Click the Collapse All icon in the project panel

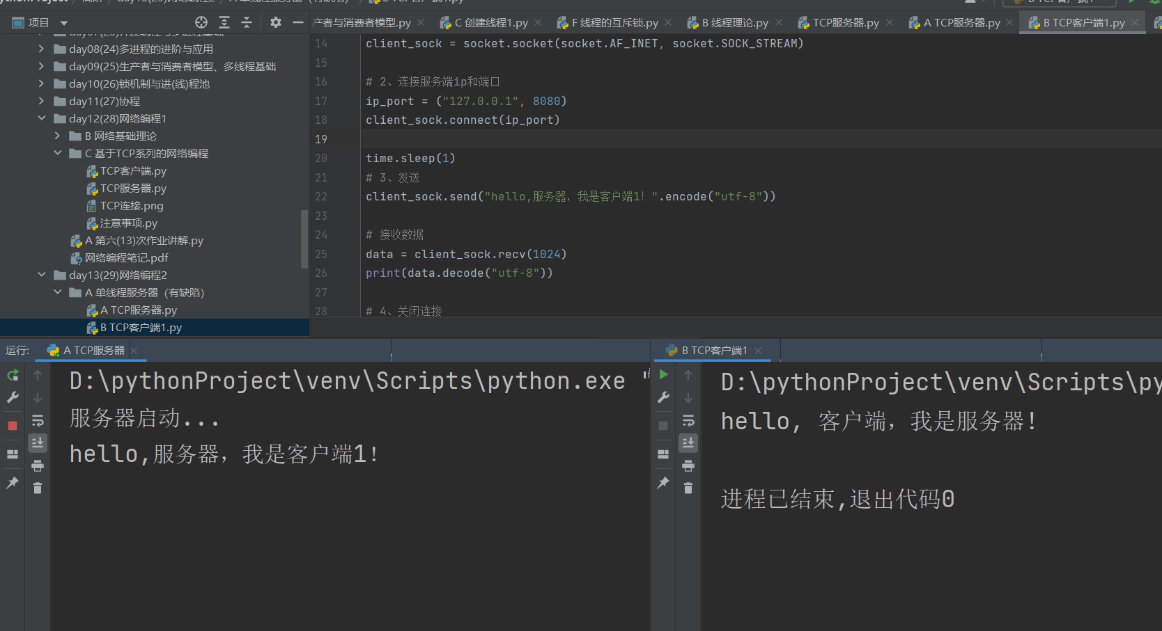pyautogui.click(x=247, y=22)
